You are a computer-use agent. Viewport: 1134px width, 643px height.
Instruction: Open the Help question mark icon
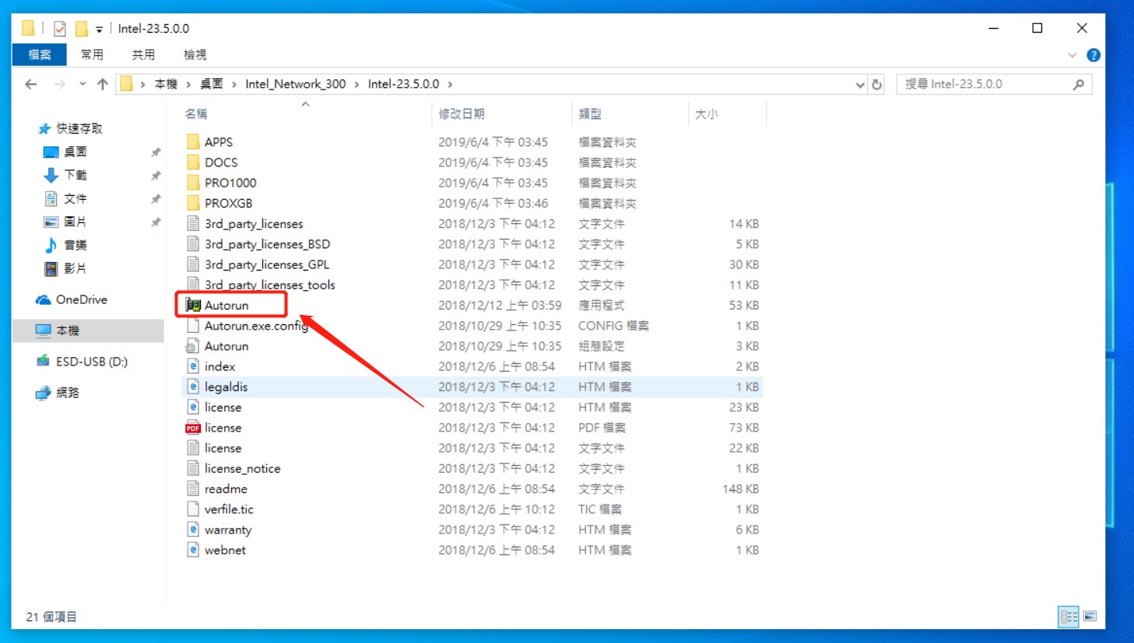pos(1093,55)
